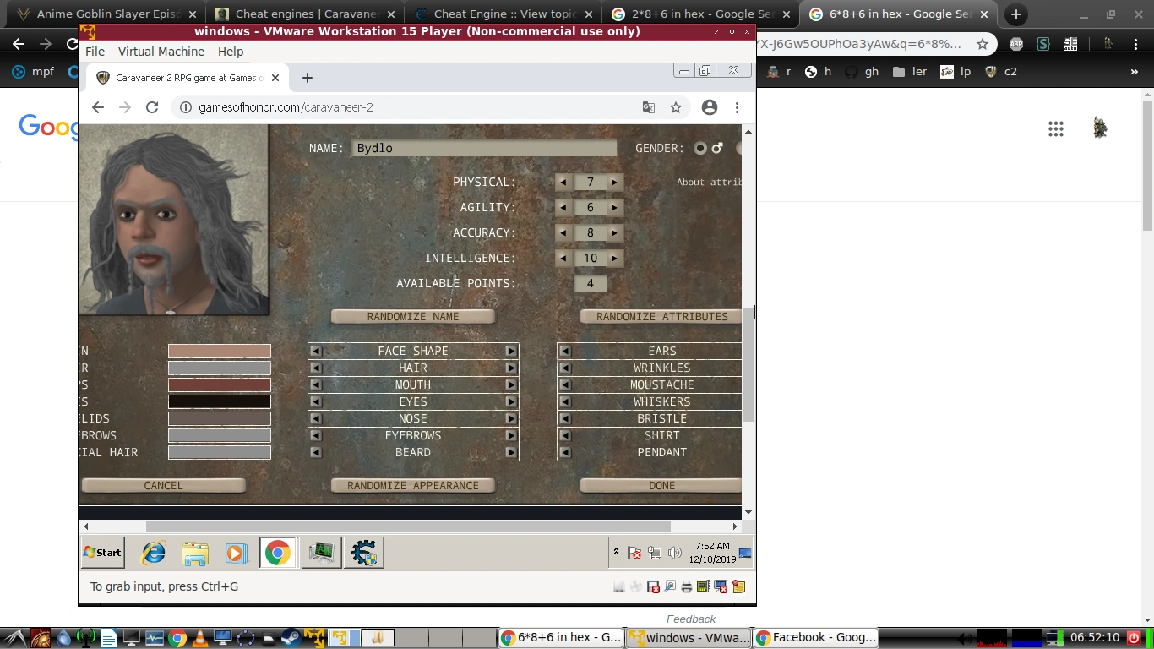Open Internet Explorer from Windows taskbar
Screen dimensions: 1154x649
pos(154,553)
